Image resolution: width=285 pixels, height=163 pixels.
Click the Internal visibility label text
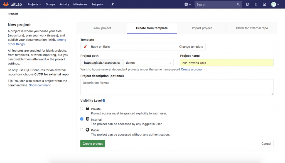(96, 119)
